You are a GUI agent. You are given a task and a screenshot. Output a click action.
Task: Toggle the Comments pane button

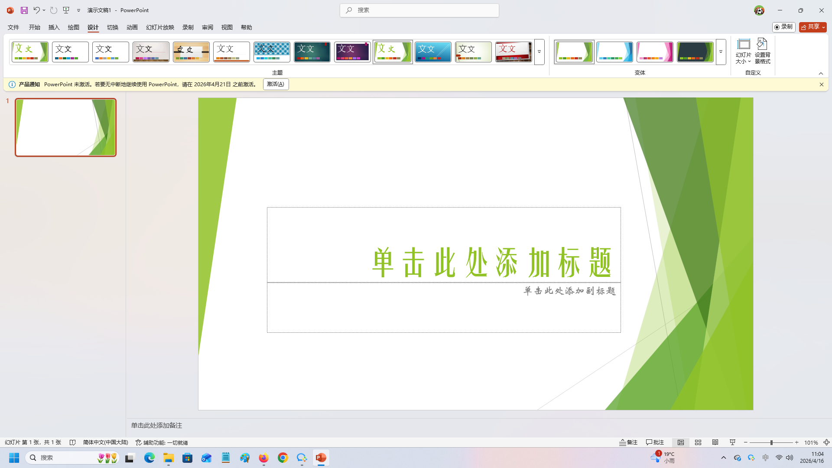[x=655, y=442]
